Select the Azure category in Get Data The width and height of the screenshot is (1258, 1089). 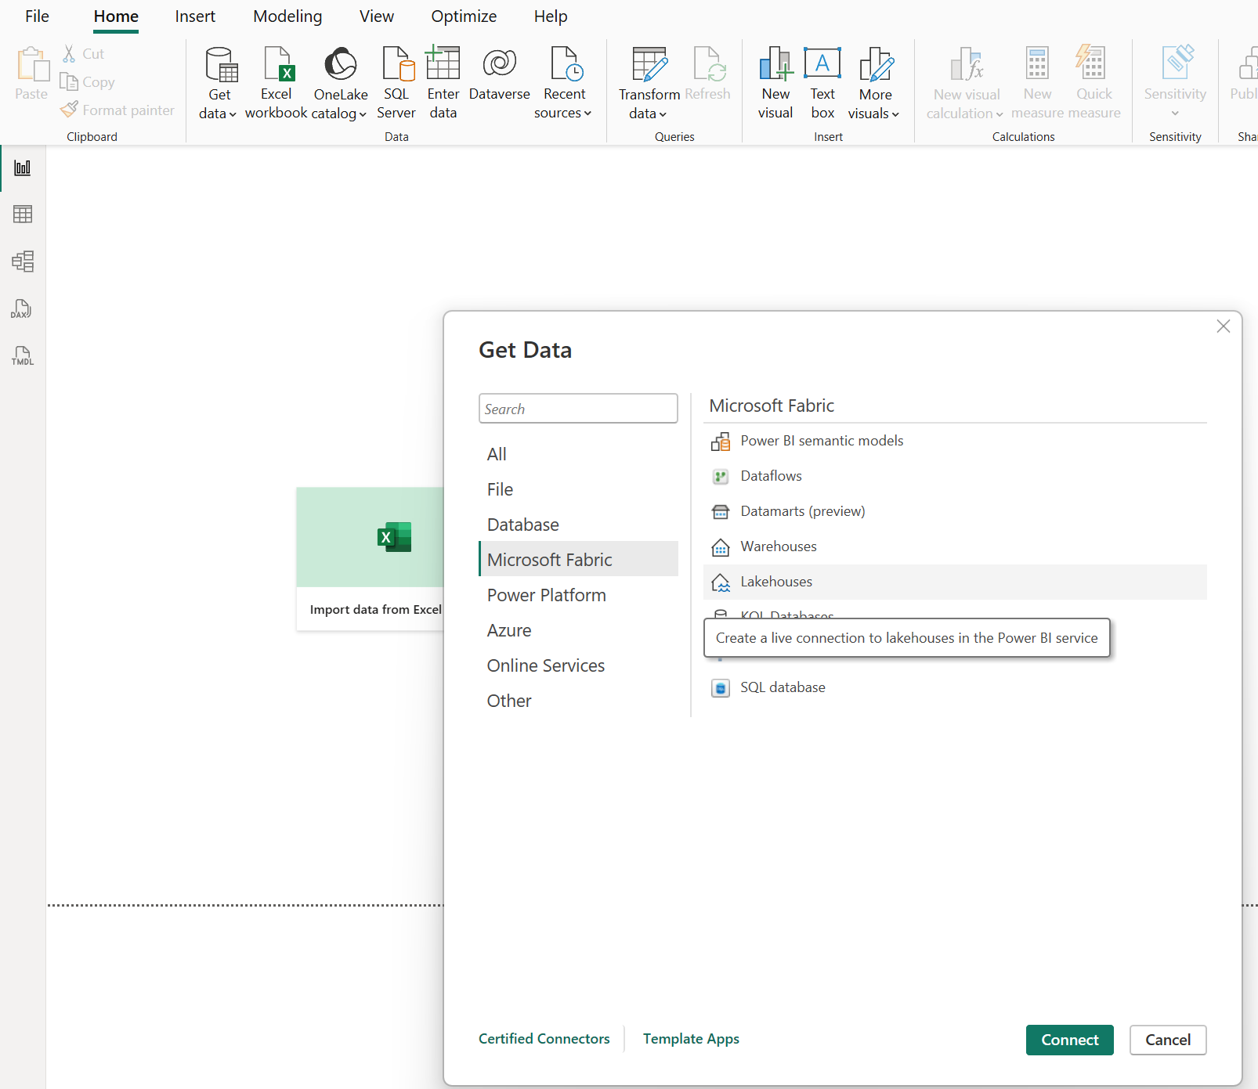(x=509, y=630)
